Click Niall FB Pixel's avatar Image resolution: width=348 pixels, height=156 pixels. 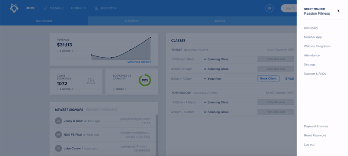pos(58,135)
